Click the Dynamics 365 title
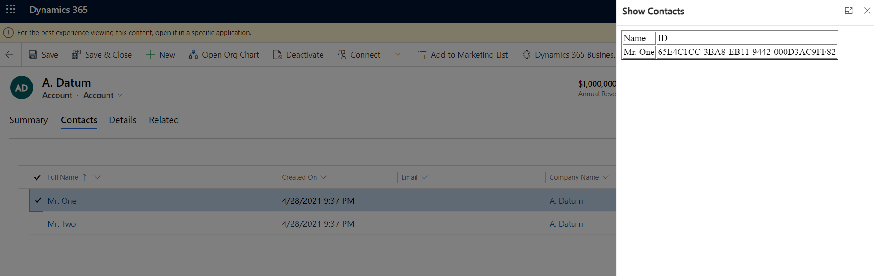Image resolution: width=874 pixels, height=276 pixels. pos(59,10)
